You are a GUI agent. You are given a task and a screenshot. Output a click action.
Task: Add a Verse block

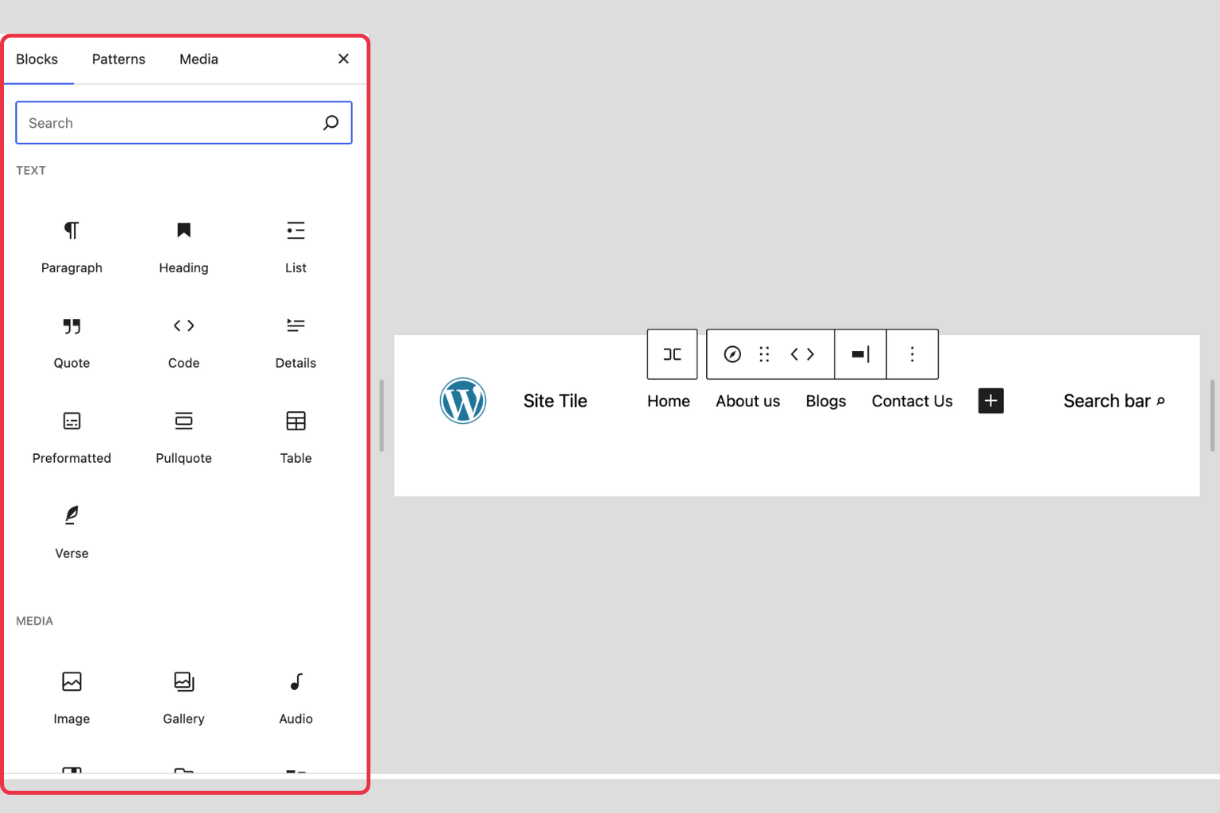click(71, 532)
